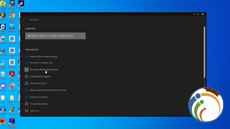Open the Language dropdown menu

(55, 36)
